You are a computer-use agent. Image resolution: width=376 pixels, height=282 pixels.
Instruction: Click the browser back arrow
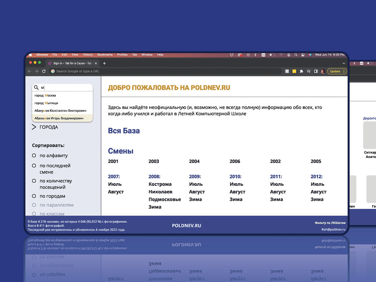29,71
